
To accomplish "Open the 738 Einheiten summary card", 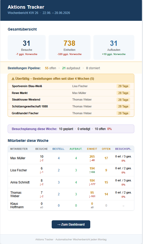I will (70, 47).
